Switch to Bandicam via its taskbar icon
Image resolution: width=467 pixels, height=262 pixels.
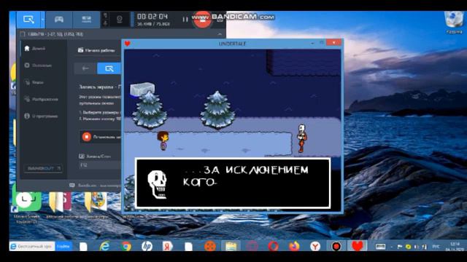click(x=336, y=246)
